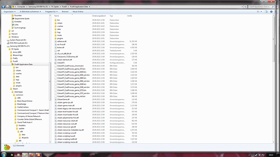
Task: Click the navigation pane vertical scrollbar
Action: click(x=50, y=81)
